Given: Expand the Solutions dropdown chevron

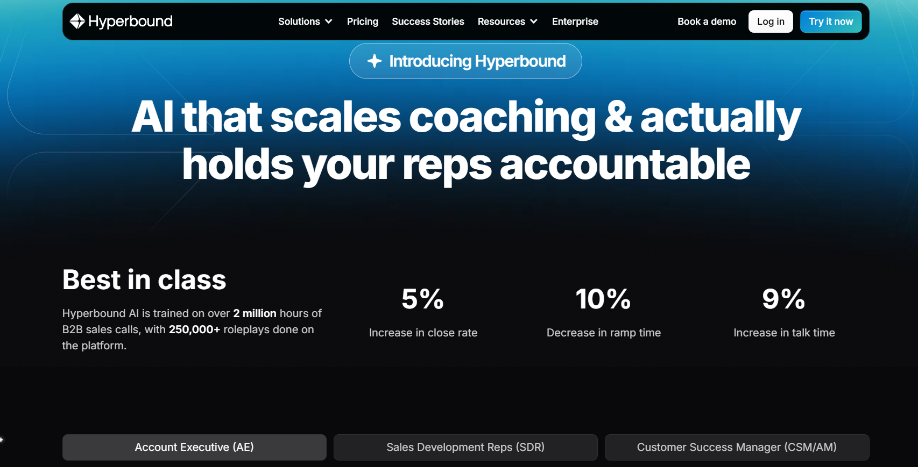Looking at the screenshot, I should point(329,21).
